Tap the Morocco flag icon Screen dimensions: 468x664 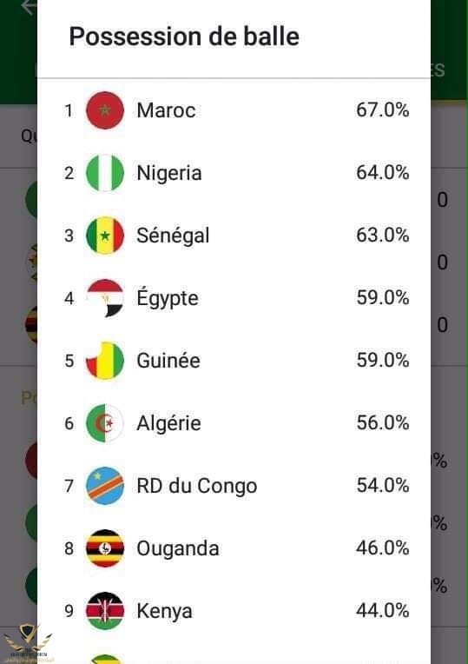click(x=105, y=110)
